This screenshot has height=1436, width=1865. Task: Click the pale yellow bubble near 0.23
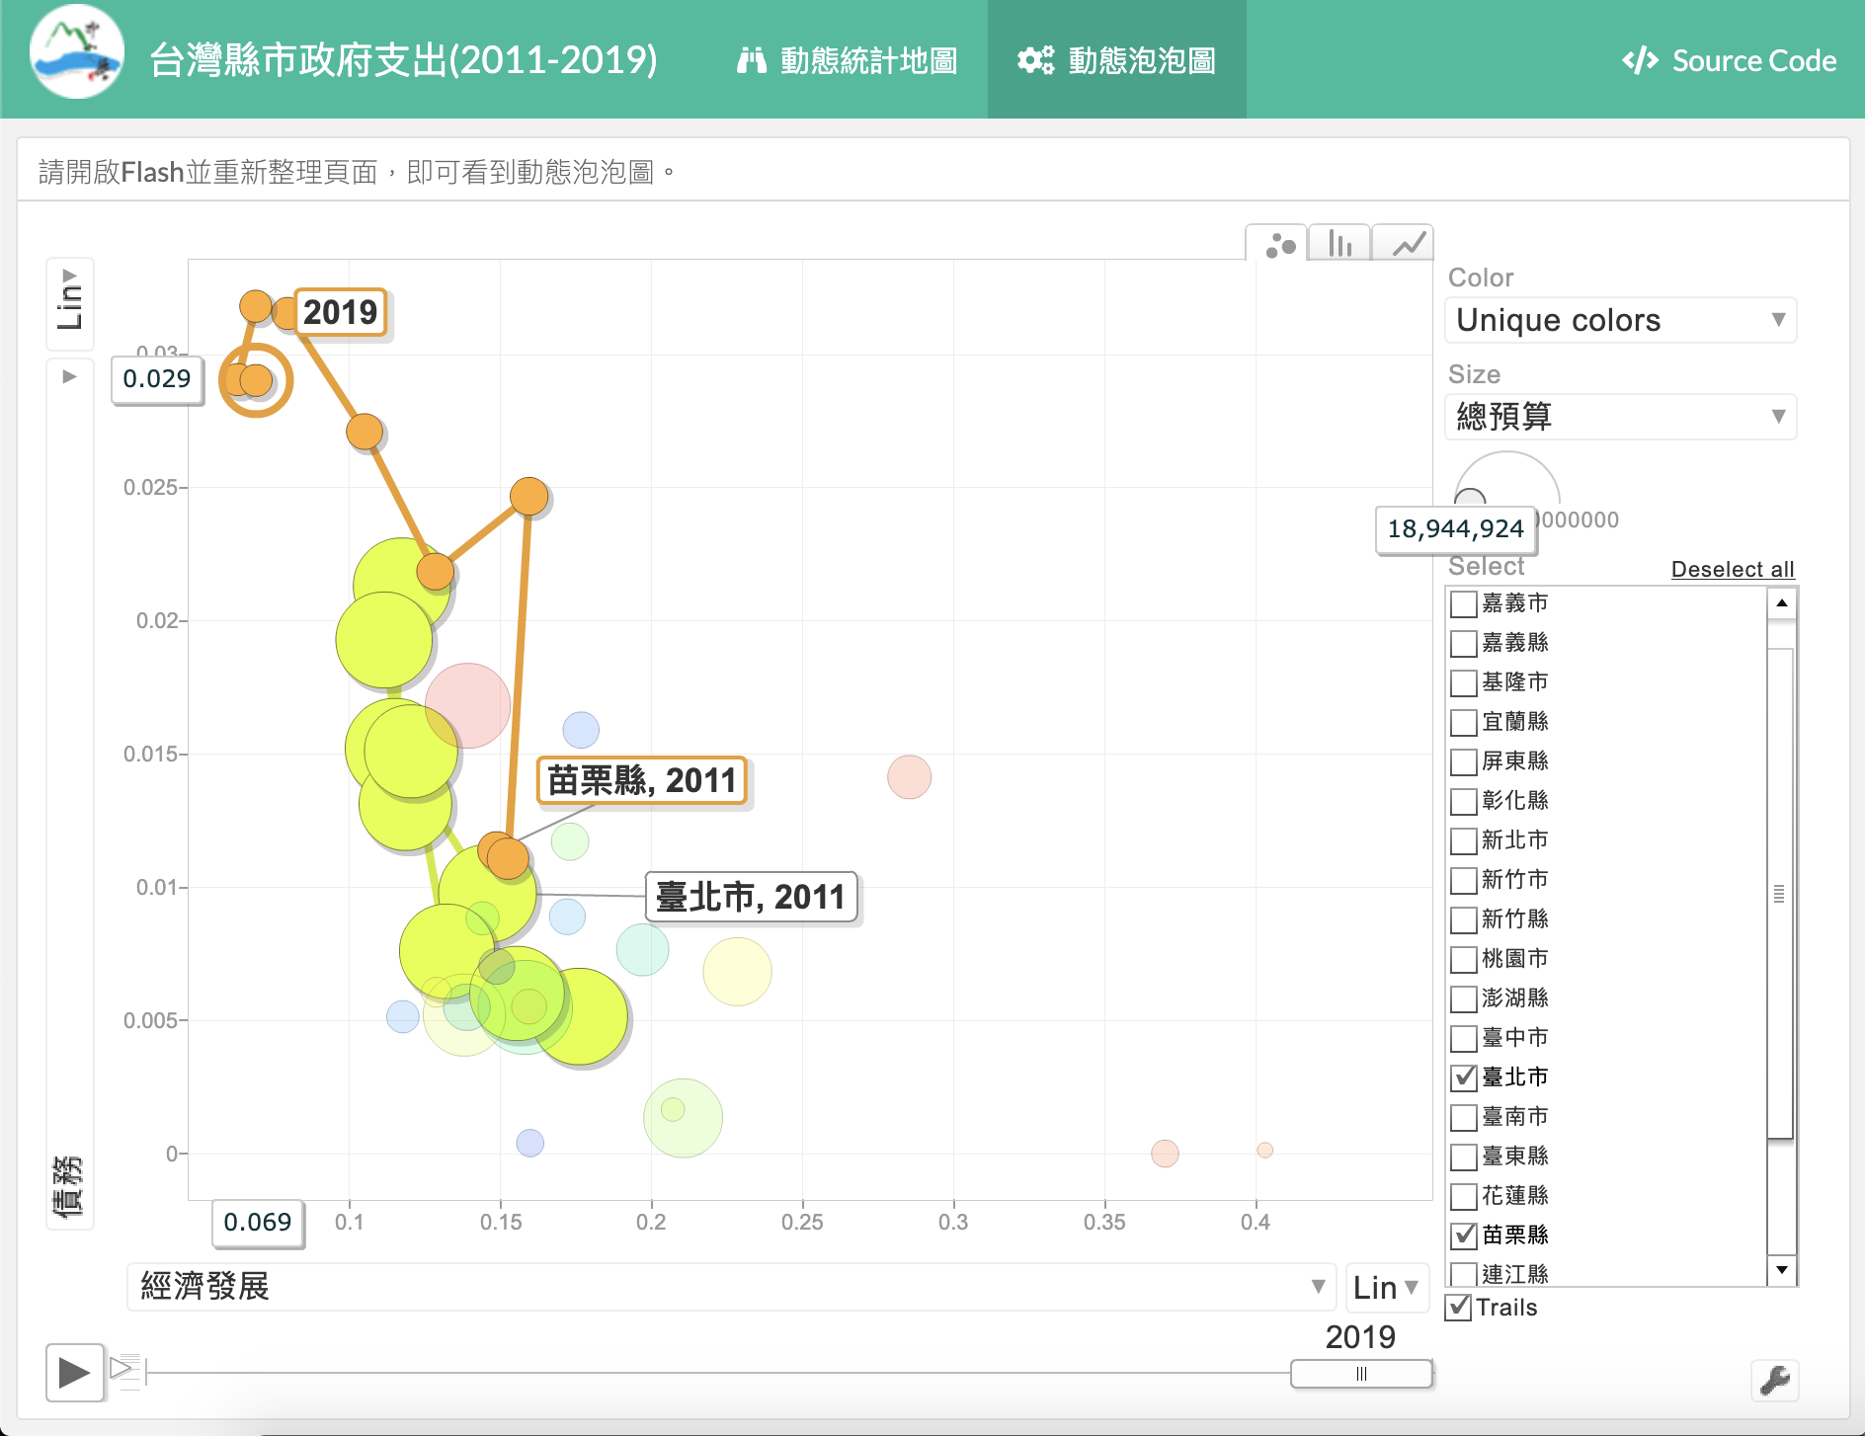coord(737,972)
